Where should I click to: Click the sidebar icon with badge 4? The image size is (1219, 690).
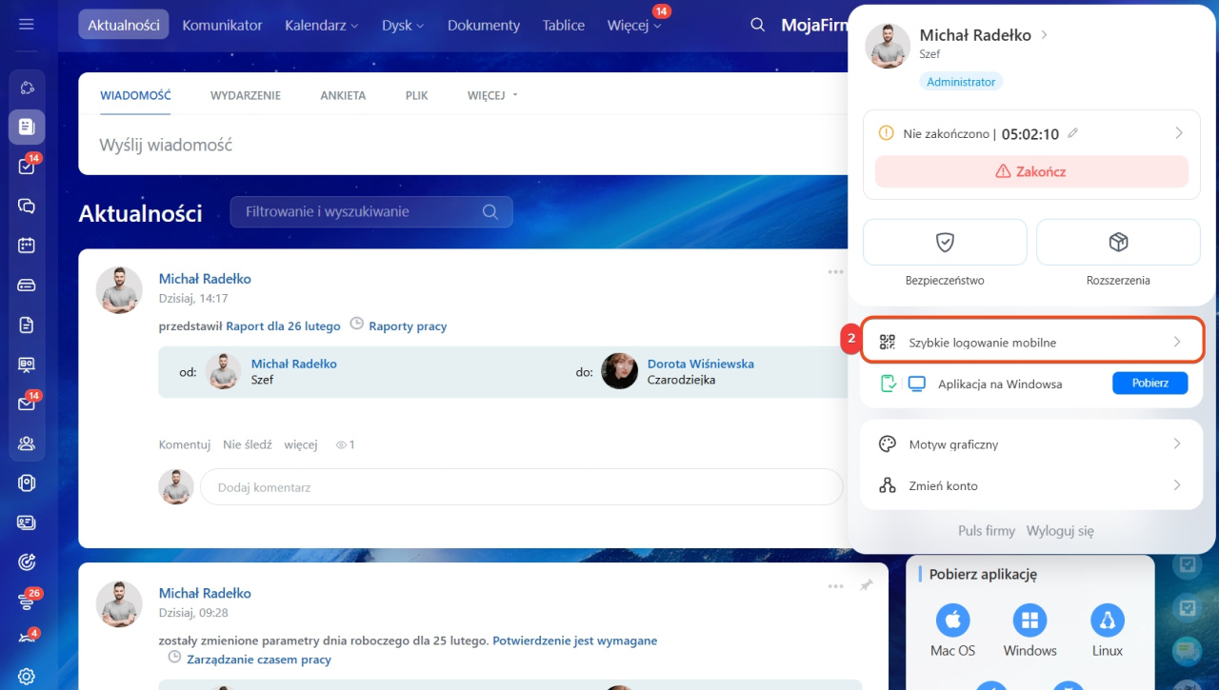[27, 639]
